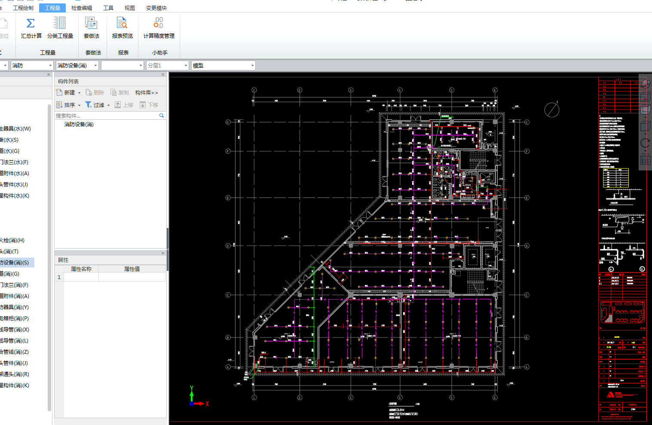Click the 下移 move down button

[x=149, y=105]
